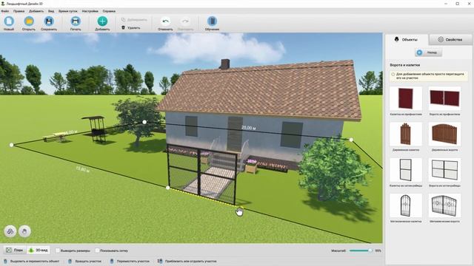
Task: Switch to the Объекты tab
Action: tap(407, 39)
